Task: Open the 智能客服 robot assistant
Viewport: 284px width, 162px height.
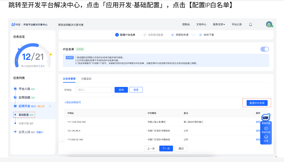Action: (x=266, y=118)
